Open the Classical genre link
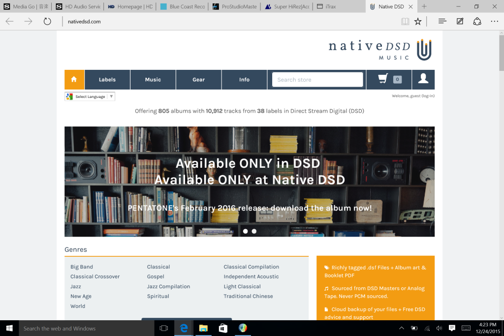This screenshot has width=504, height=336. [x=158, y=267]
